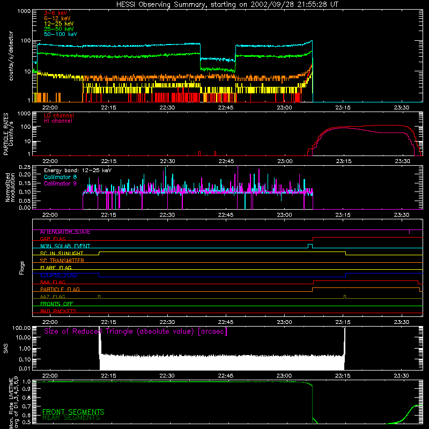Click the 23:15 time label under the particle rates plot
Image resolution: width=429 pixels, height=429 pixels.
tap(343, 161)
